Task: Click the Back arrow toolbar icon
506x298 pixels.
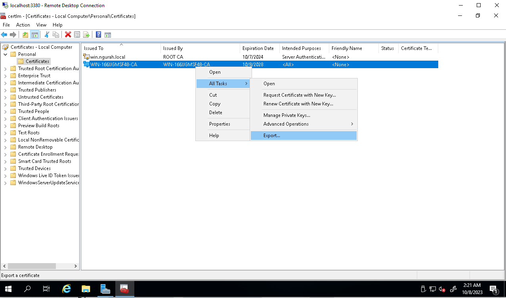Action: [x=4, y=35]
